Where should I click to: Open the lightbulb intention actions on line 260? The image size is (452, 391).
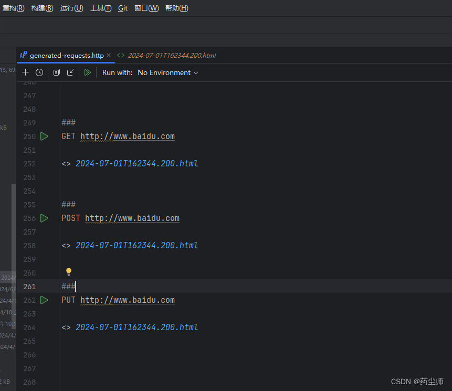tap(68, 271)
